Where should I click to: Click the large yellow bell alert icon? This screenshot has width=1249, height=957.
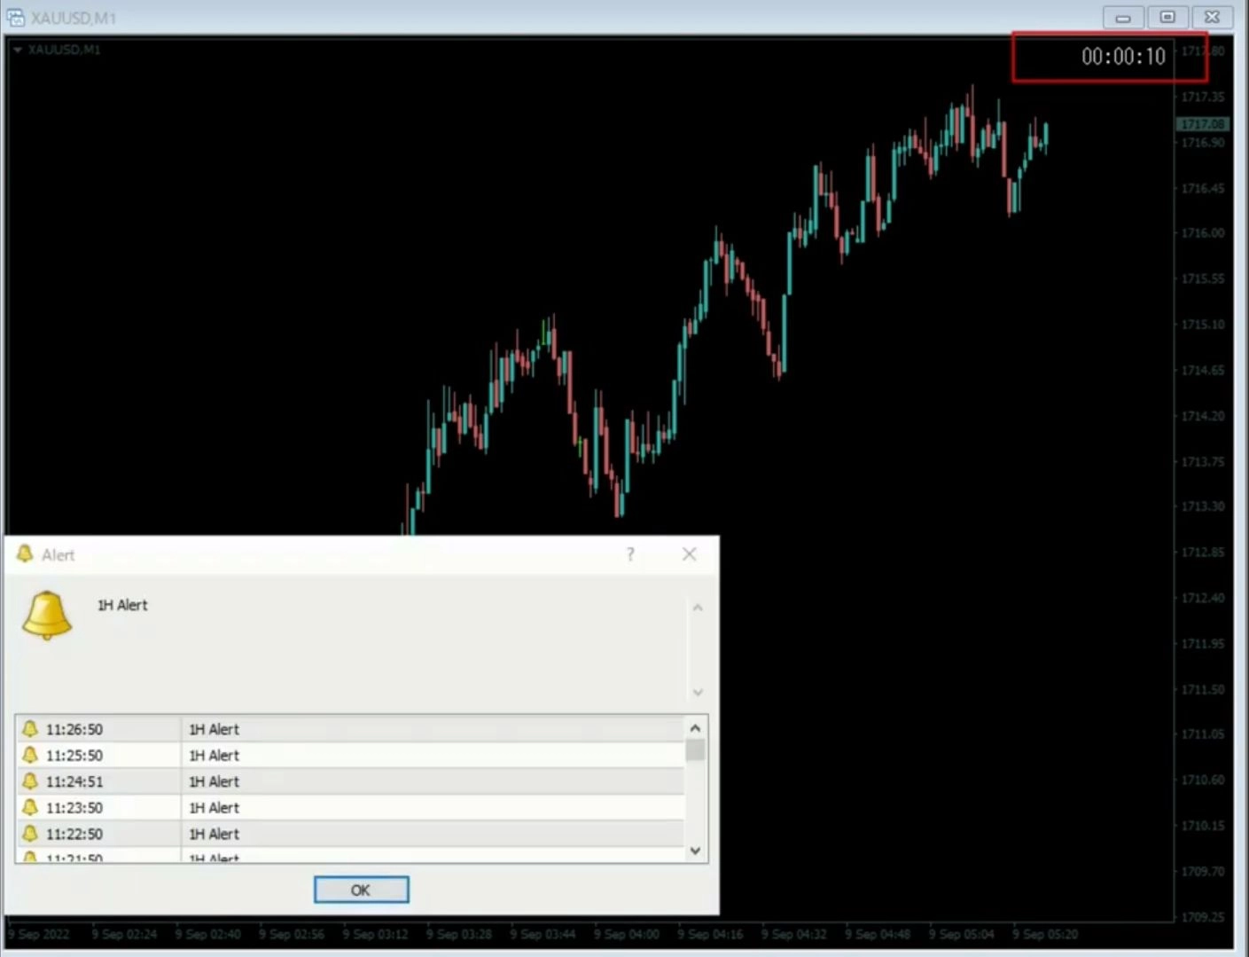47,615
